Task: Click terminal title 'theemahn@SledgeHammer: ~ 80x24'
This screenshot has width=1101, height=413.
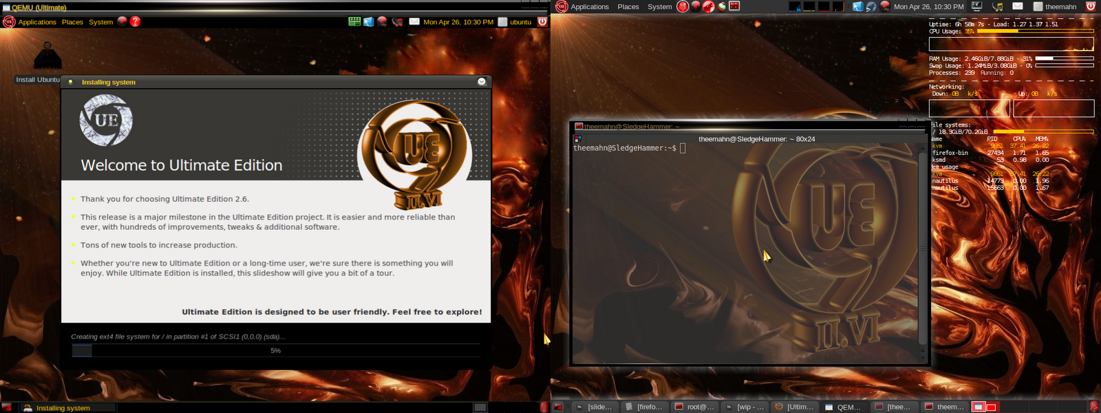Action: (x=757, y=139)
